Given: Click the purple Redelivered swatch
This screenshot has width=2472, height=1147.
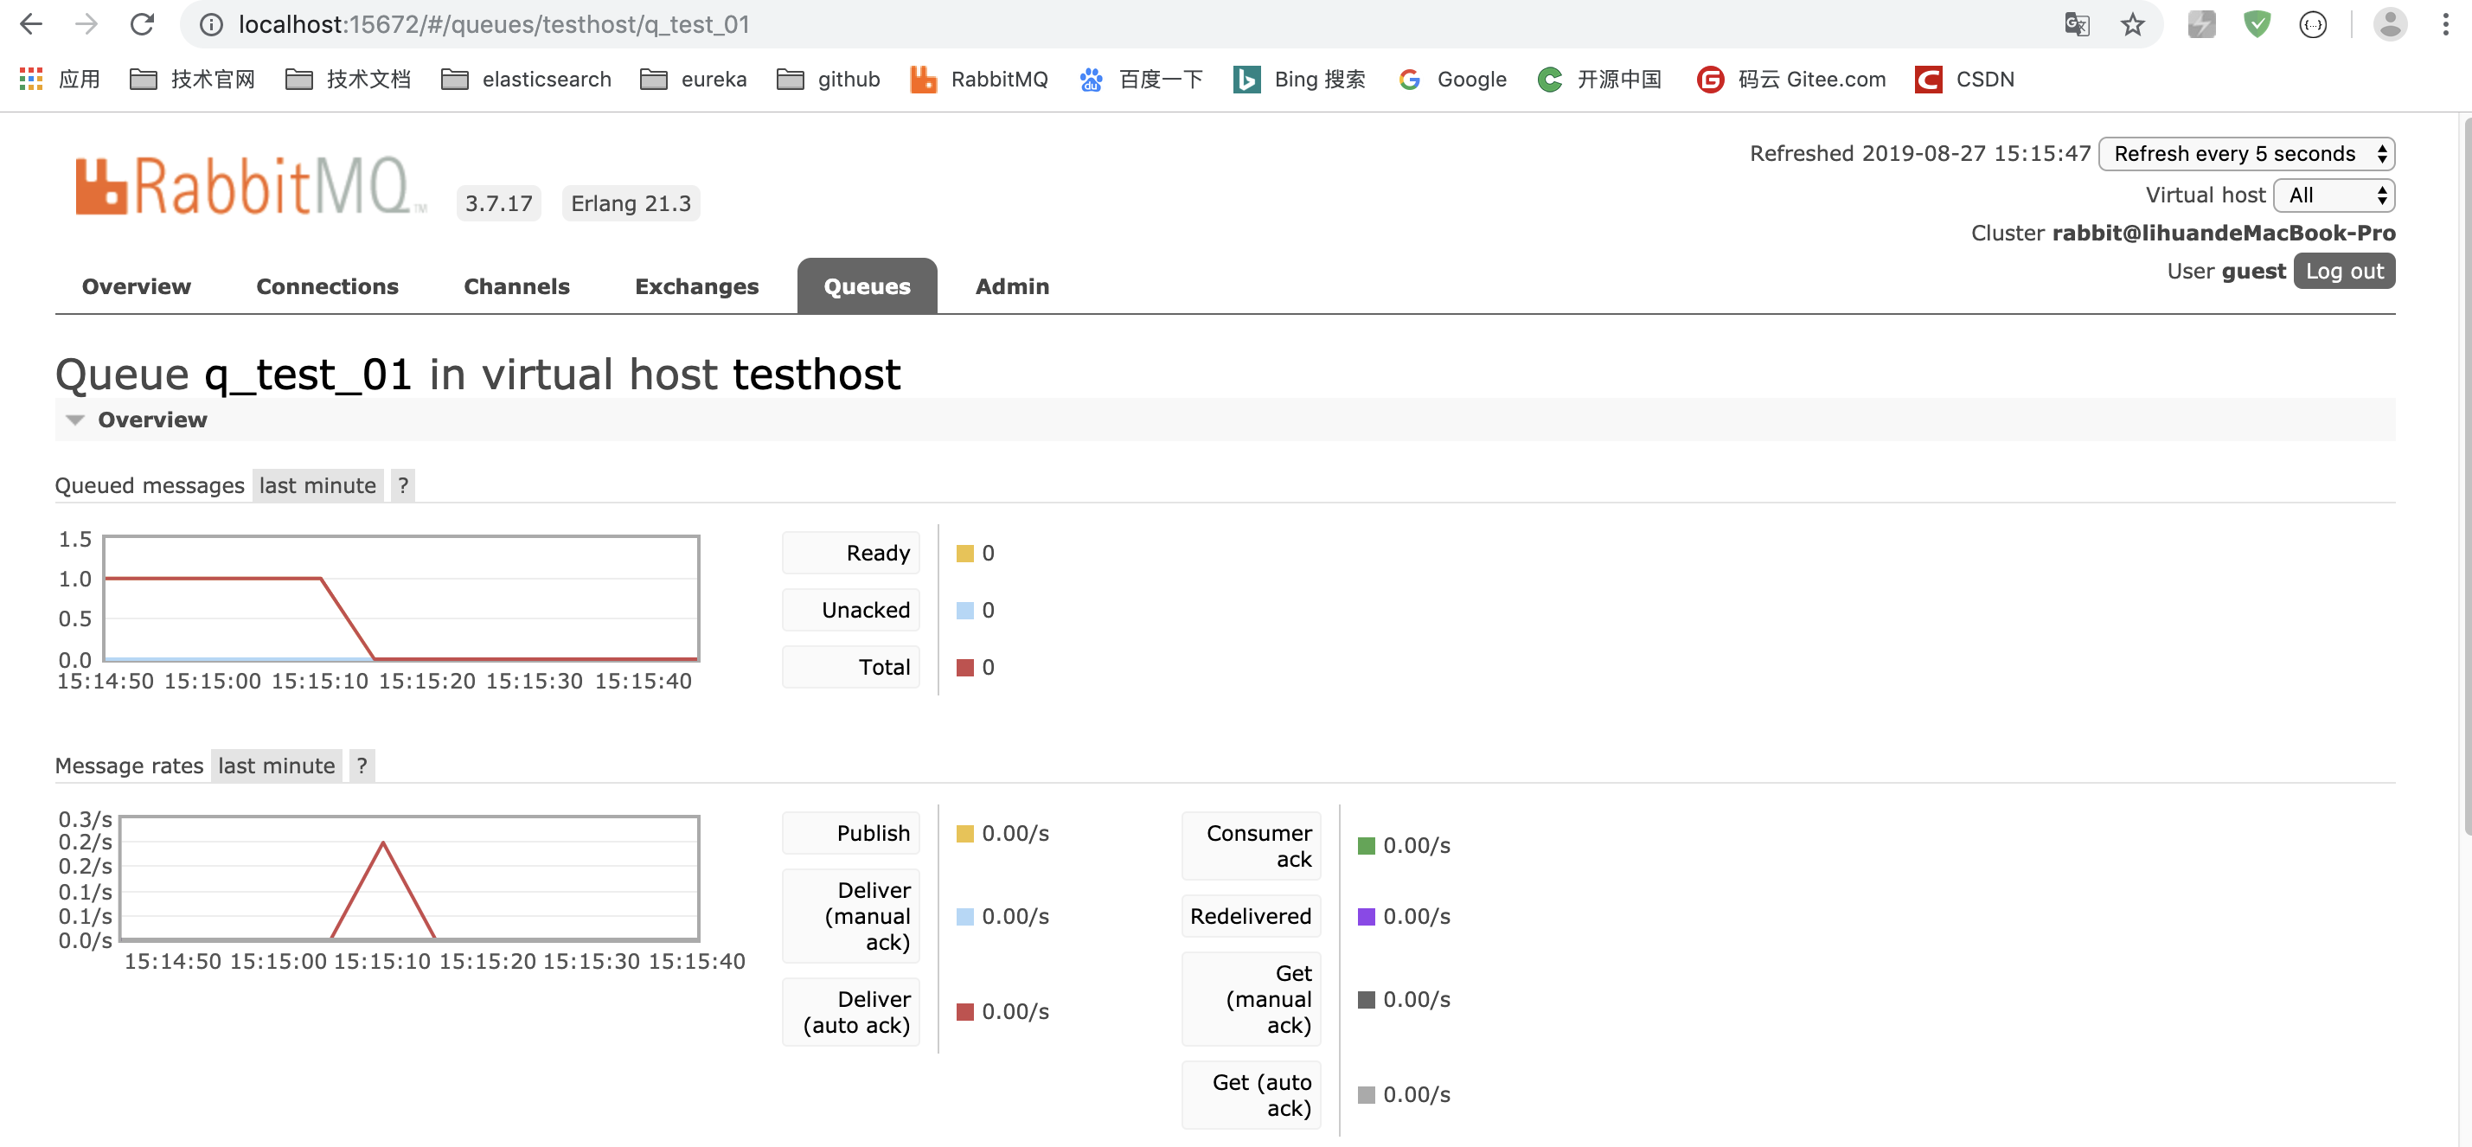Looking at the screenshot, I should (1367, 917).
